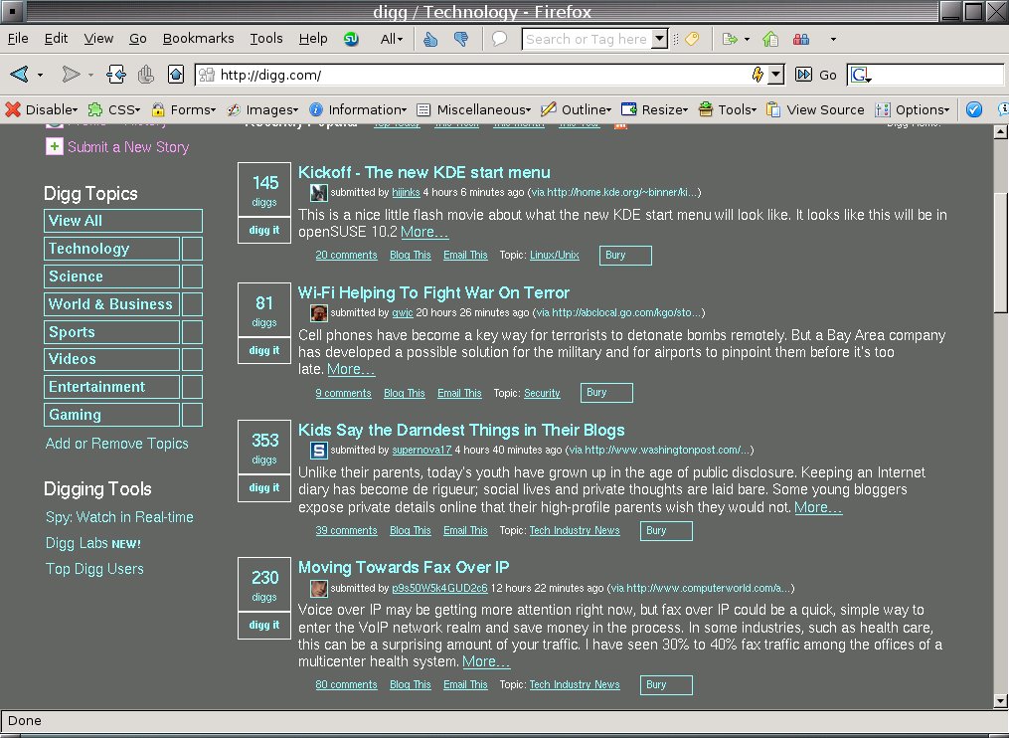Open the Images dropdown menu
Image resolution: width=1009 pixels, height=738 pixels.
pos(262,110)
